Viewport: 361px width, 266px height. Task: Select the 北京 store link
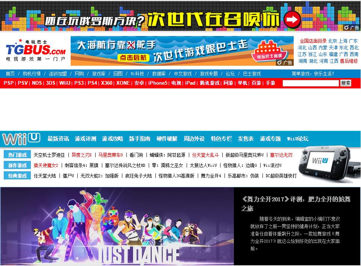tap(332, 41)
